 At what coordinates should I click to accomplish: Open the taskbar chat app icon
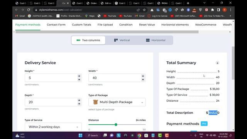112,136
